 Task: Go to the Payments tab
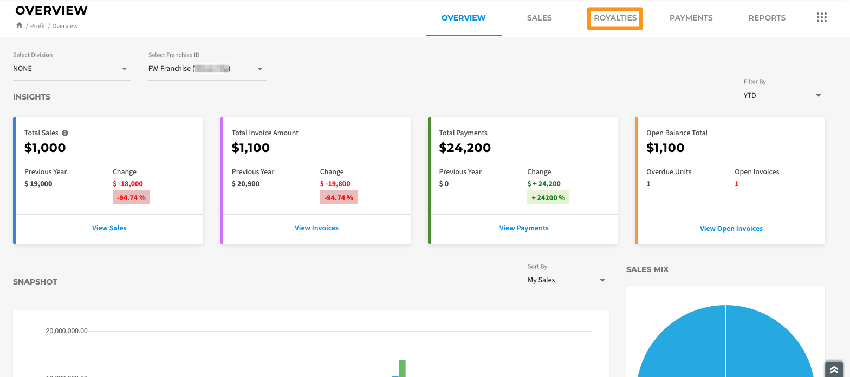pyautogui.click(x=691, y=18)
